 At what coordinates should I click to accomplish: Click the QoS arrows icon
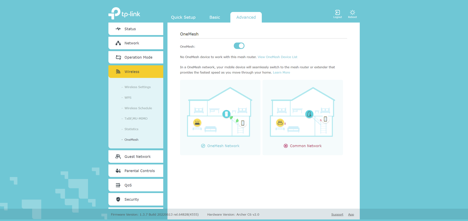click(x=118, y=185)
